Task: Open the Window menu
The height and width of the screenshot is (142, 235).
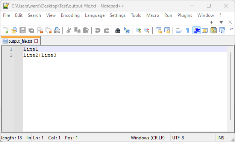Action: (x=206, y=15)
